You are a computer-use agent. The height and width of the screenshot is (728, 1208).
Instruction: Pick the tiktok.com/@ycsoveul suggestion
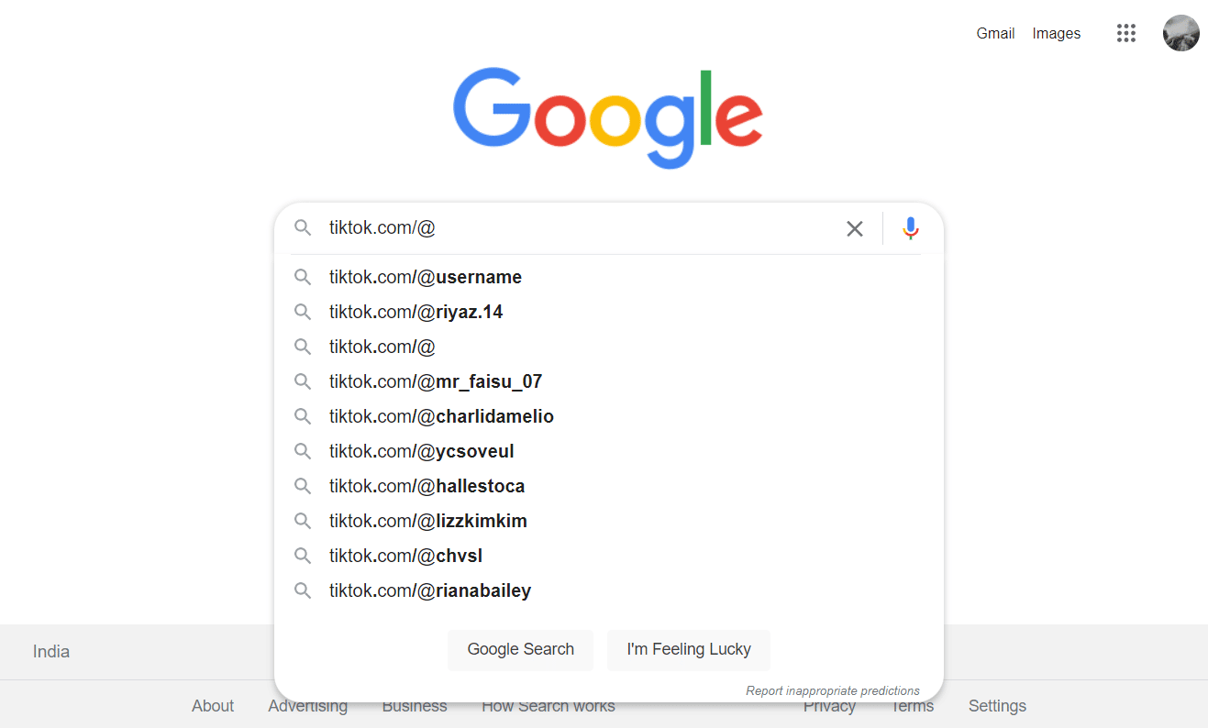click(609, 451)
